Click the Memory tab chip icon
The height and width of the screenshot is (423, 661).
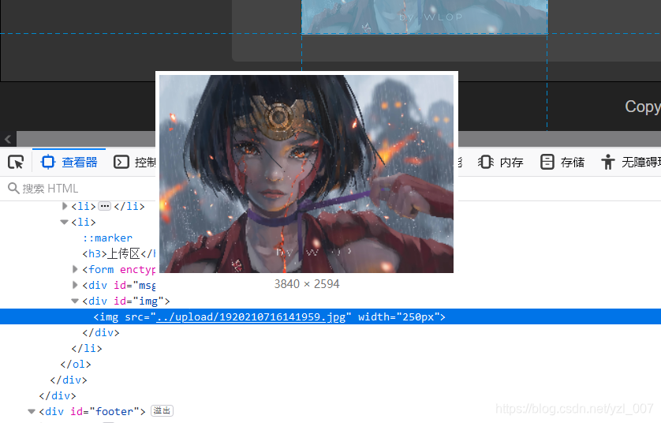click(486, 163)
